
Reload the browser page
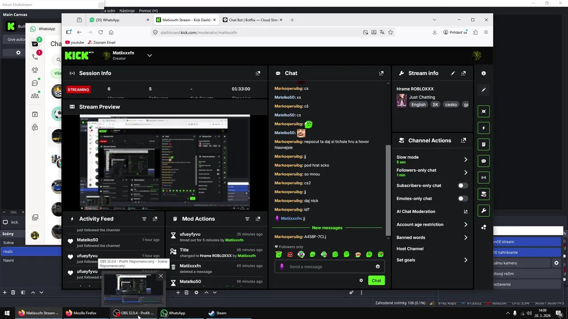tap(100, 32)
